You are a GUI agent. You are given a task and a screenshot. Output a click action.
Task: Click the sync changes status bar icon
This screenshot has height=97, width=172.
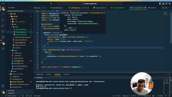[x=19, y=96]
